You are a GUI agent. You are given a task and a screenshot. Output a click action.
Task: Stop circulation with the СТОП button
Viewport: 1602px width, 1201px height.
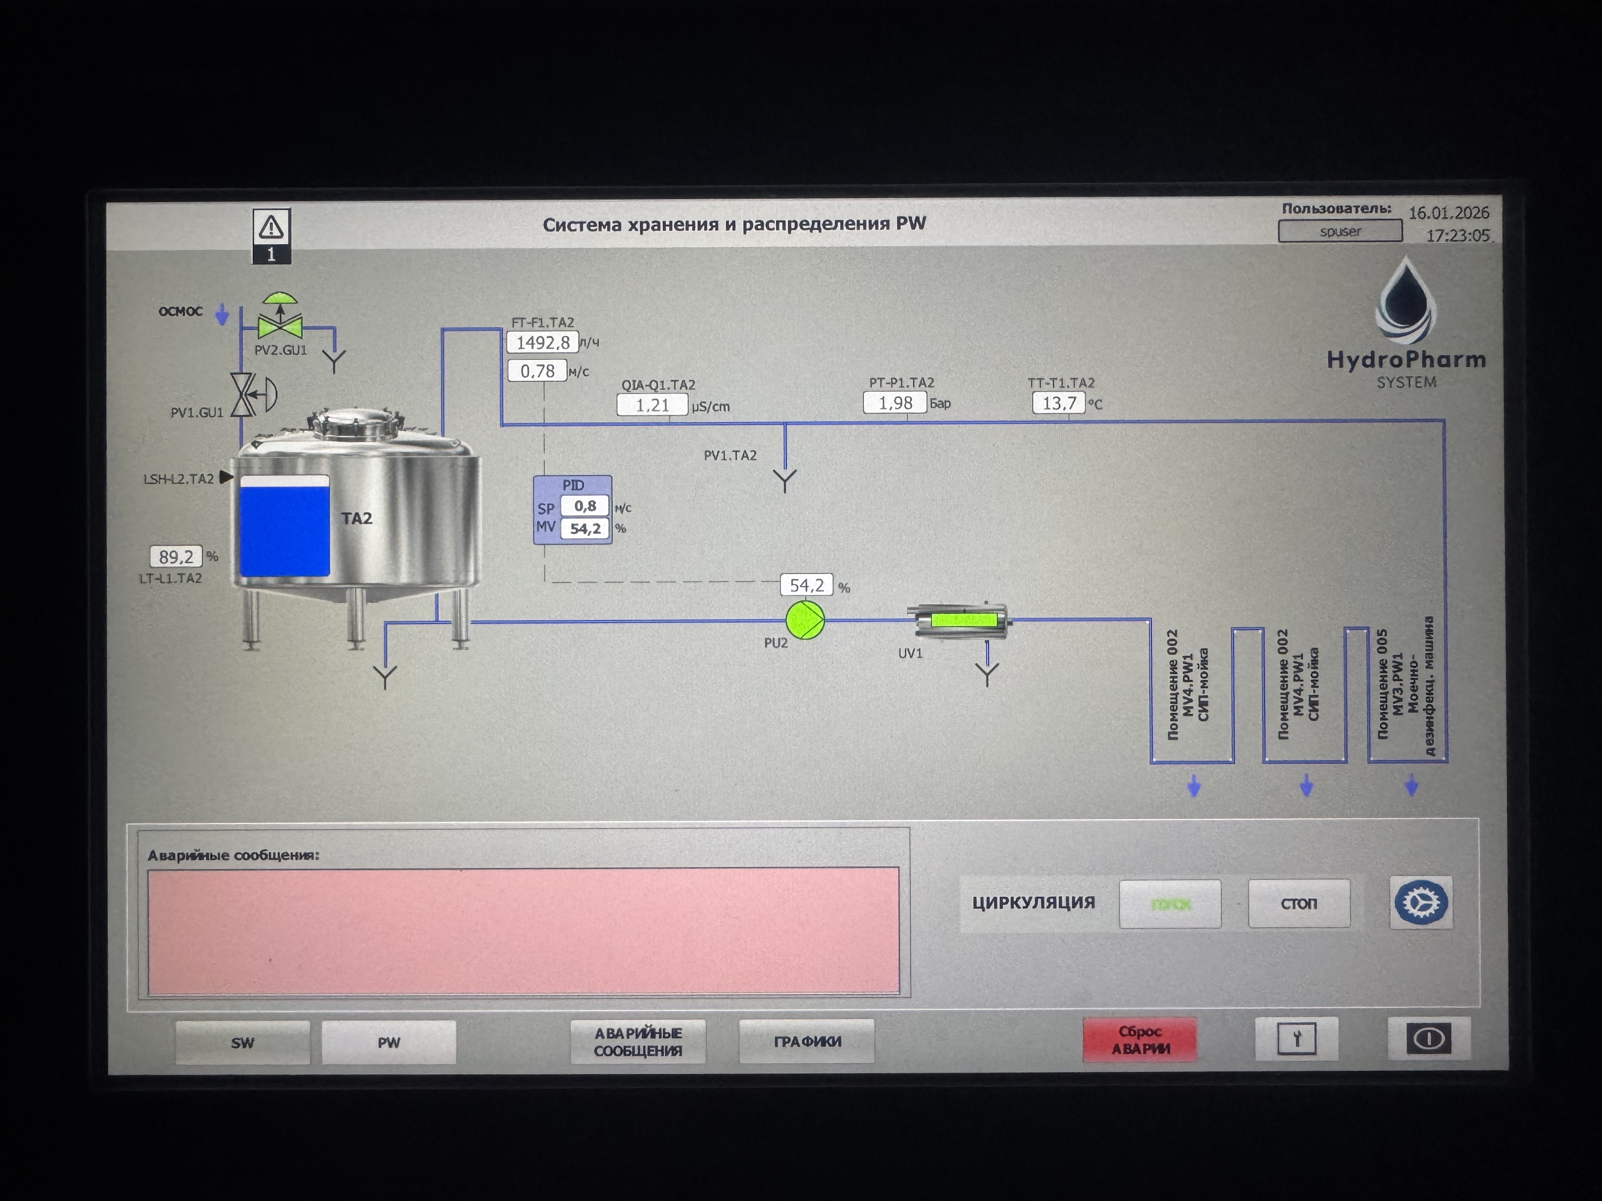click(1298, 904)
